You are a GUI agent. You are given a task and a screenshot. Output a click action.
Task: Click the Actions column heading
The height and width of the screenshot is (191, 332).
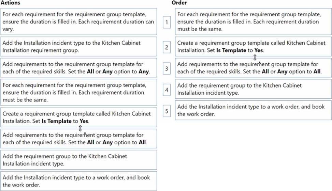coord(10,3)
